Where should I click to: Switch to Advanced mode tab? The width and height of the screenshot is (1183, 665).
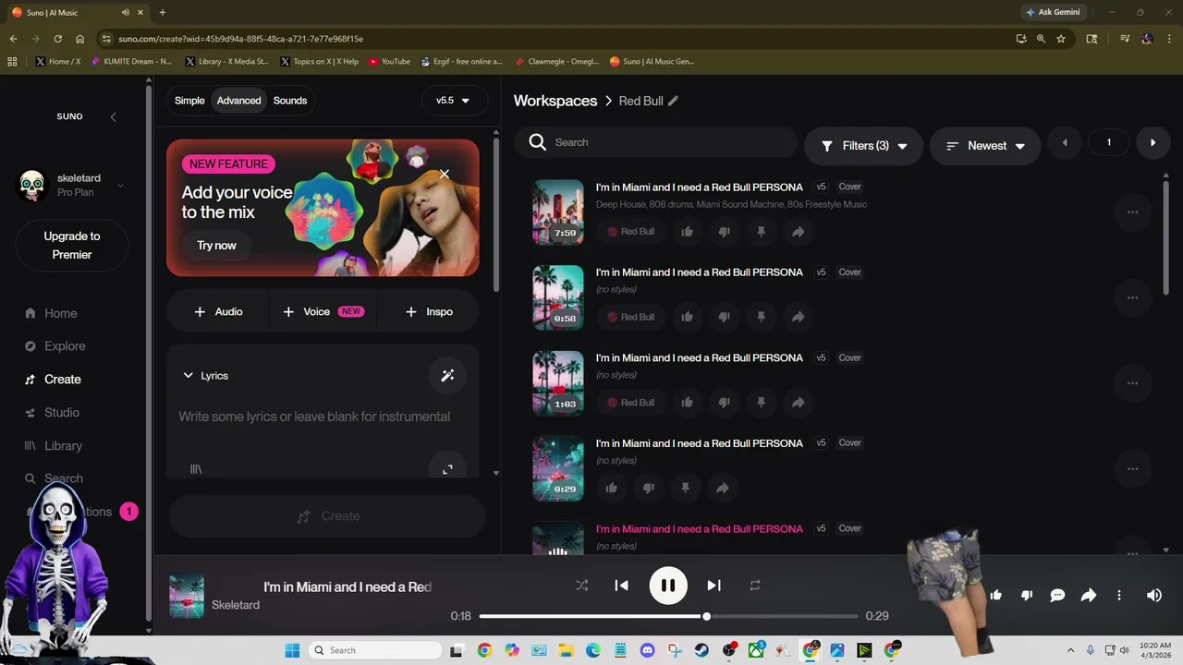(x=238, y=101)
